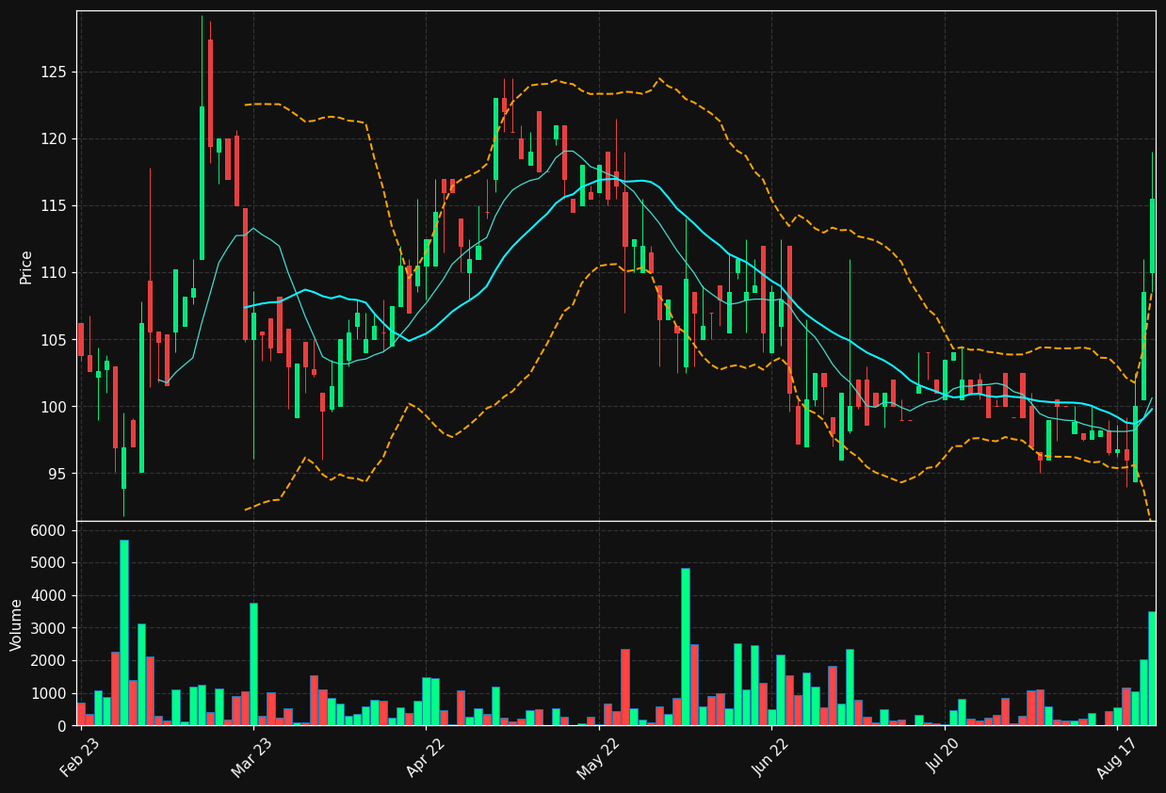
Task: Pick the 'Feb 23' date label
Action: (79, 757)
